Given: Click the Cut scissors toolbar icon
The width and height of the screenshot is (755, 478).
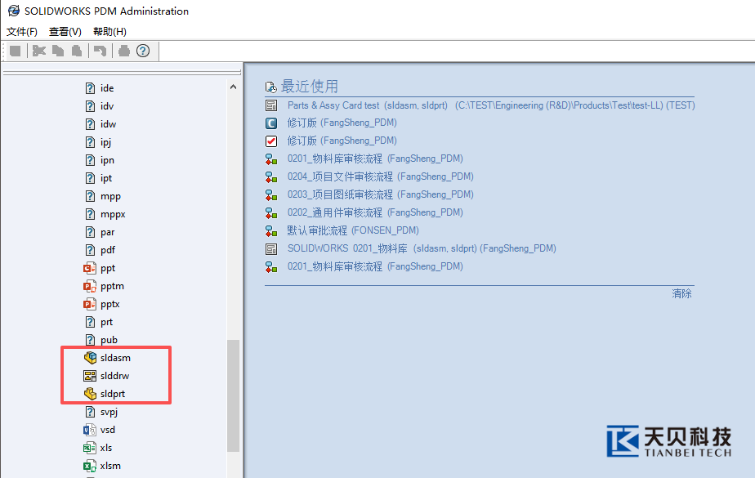Looking at the screenshot, I should (39, 51).
